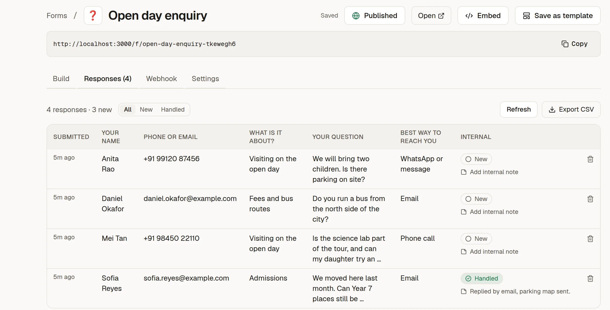Image resolution: width=610 pixels, height=310 pixels.
Task: Toggle Daniel Okafor's New status badge
Action: point(476,199)
